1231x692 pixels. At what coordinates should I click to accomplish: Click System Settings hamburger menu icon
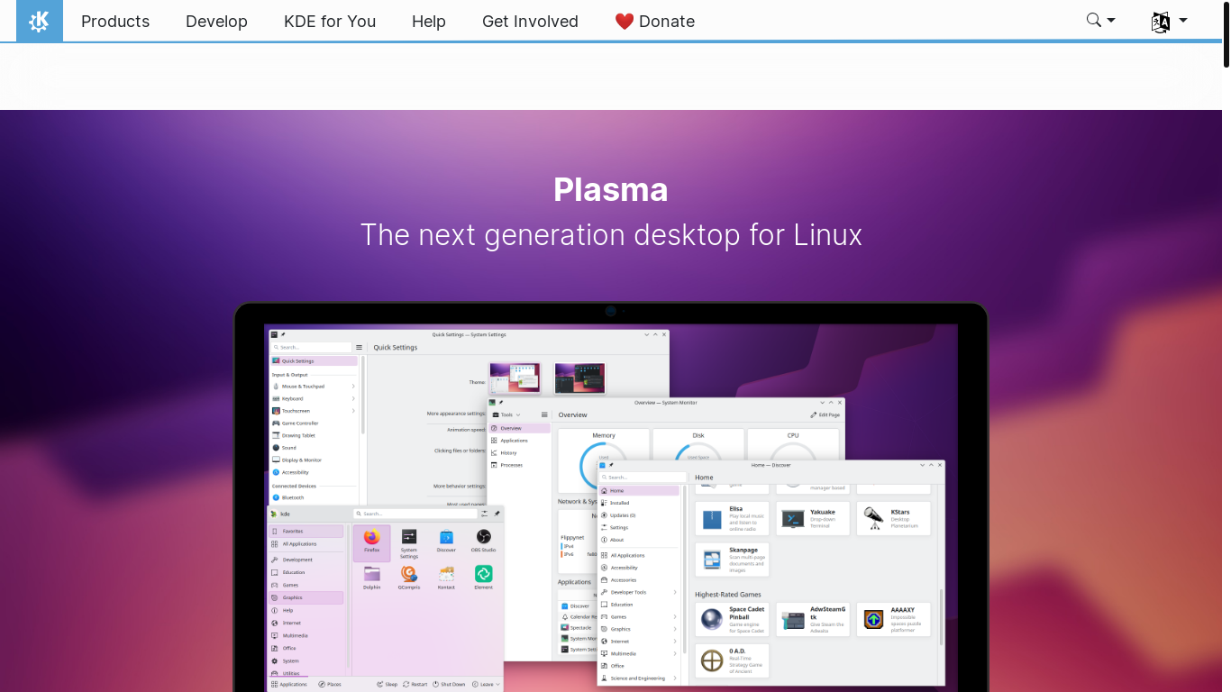(x=359, y=347)
